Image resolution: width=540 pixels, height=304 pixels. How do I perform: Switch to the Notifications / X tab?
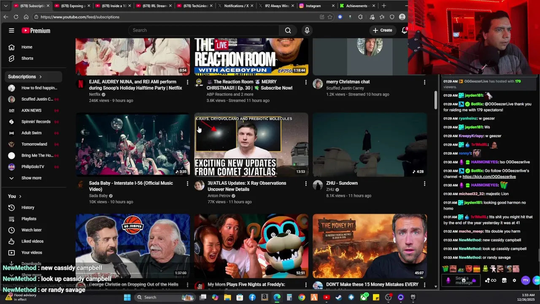(x=235, y=6)
